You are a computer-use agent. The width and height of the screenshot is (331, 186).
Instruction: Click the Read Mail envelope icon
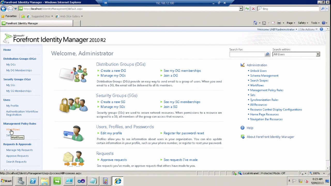[x=273, y=23]
